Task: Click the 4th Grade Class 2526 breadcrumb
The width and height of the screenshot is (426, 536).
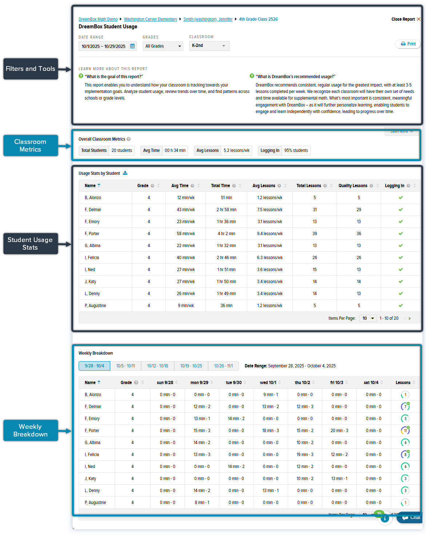Action: tap(258, 19)
